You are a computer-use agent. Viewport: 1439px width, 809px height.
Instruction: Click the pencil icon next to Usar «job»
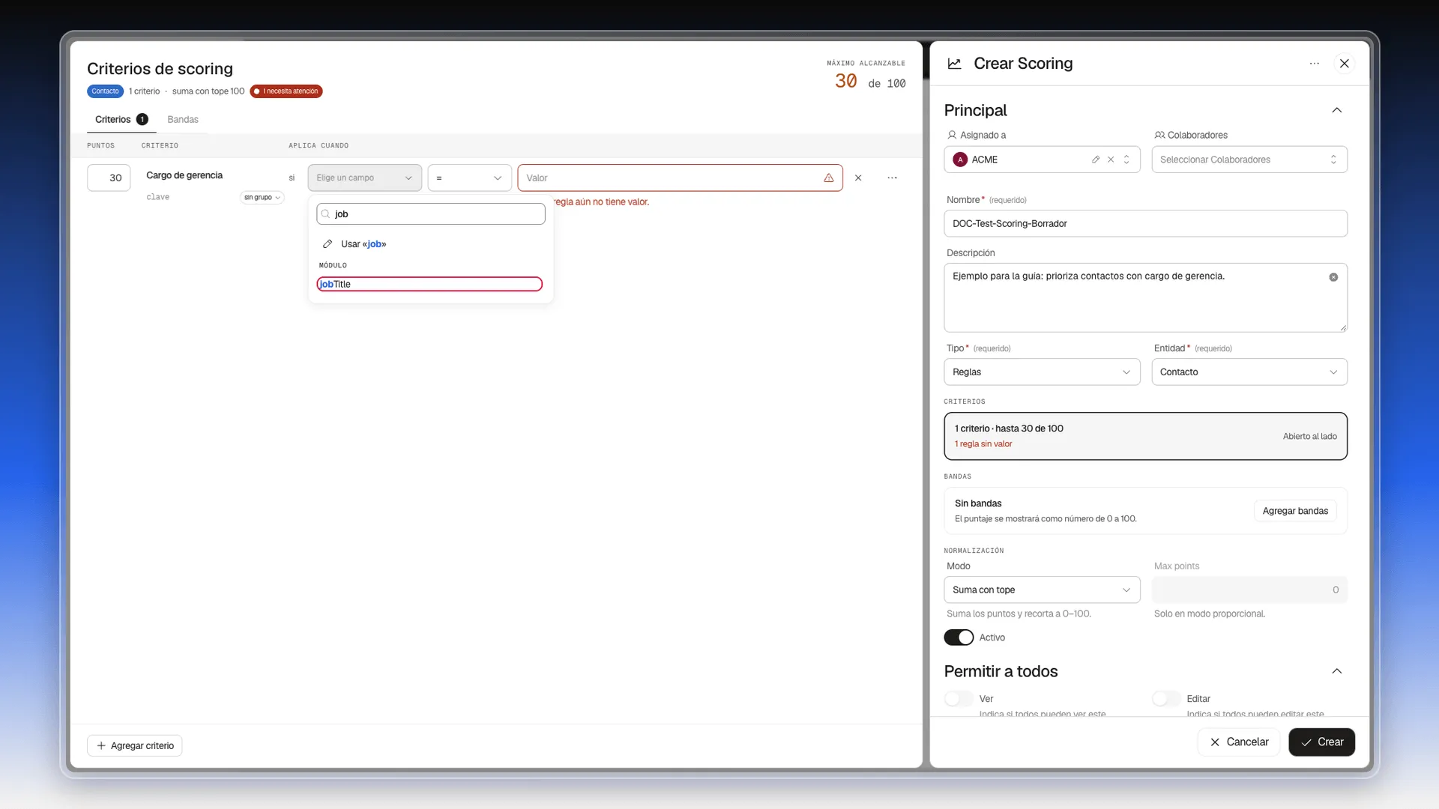click(328, 244)
